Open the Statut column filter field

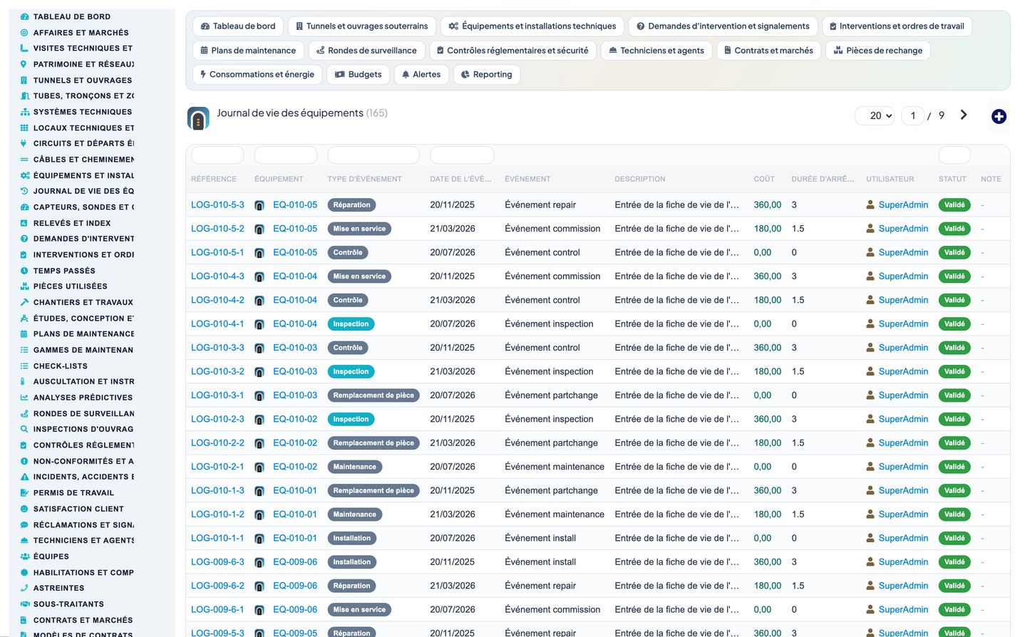pyautogui.click(x=954, y=155)
